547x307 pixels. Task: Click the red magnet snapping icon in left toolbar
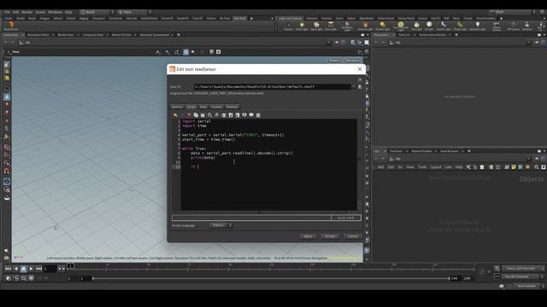pyautogui.click(x=7, y=171)
